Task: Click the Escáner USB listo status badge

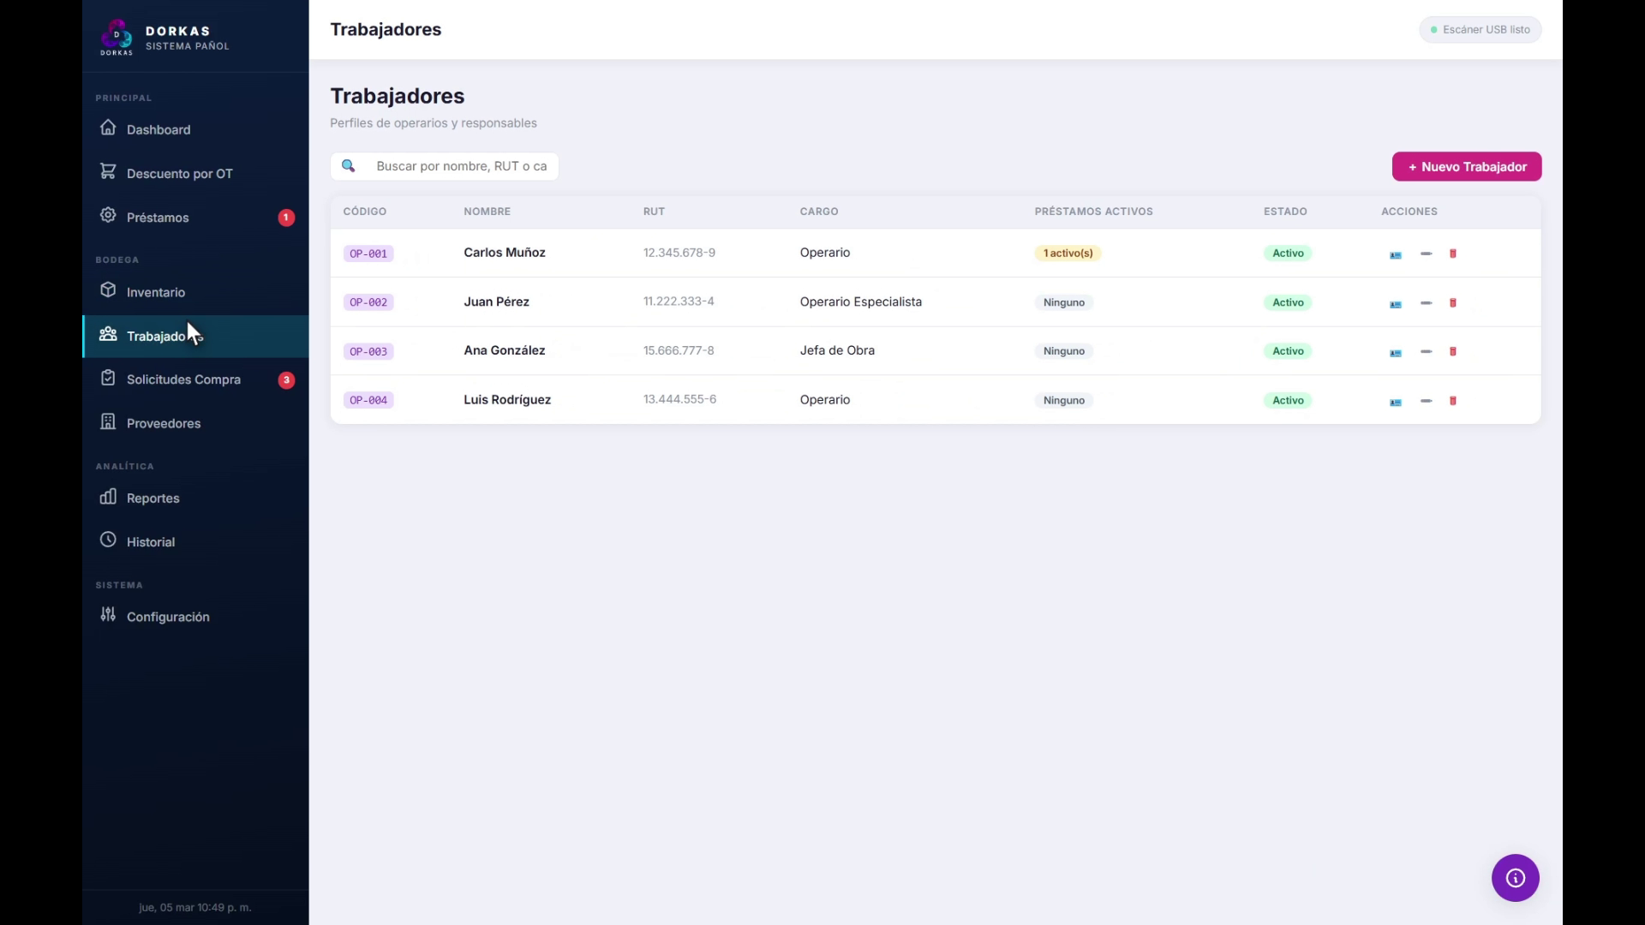Action: coord(1480,30)
